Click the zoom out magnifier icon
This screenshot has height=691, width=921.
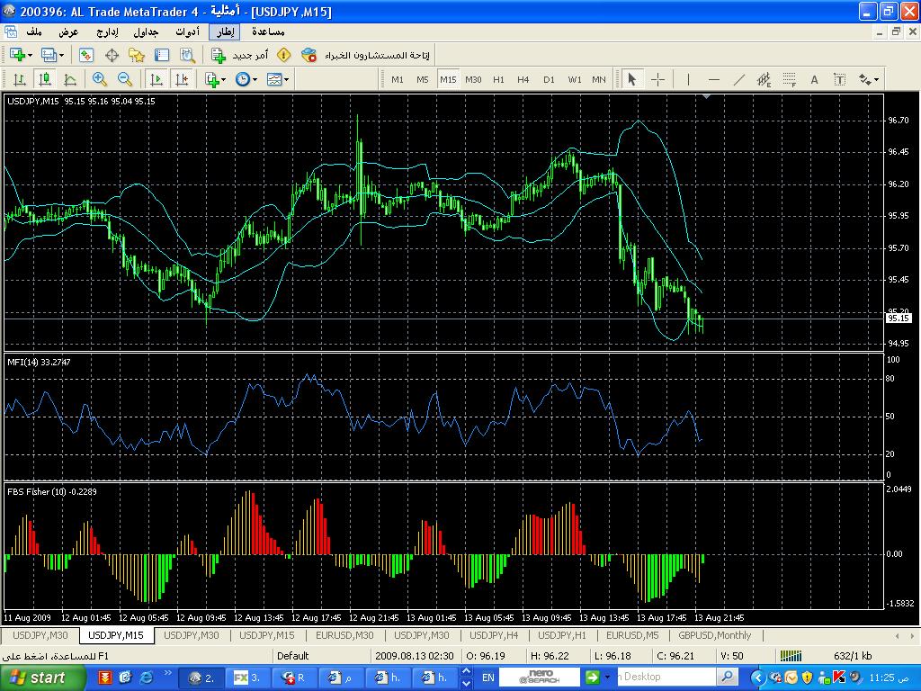coord(125,79)
